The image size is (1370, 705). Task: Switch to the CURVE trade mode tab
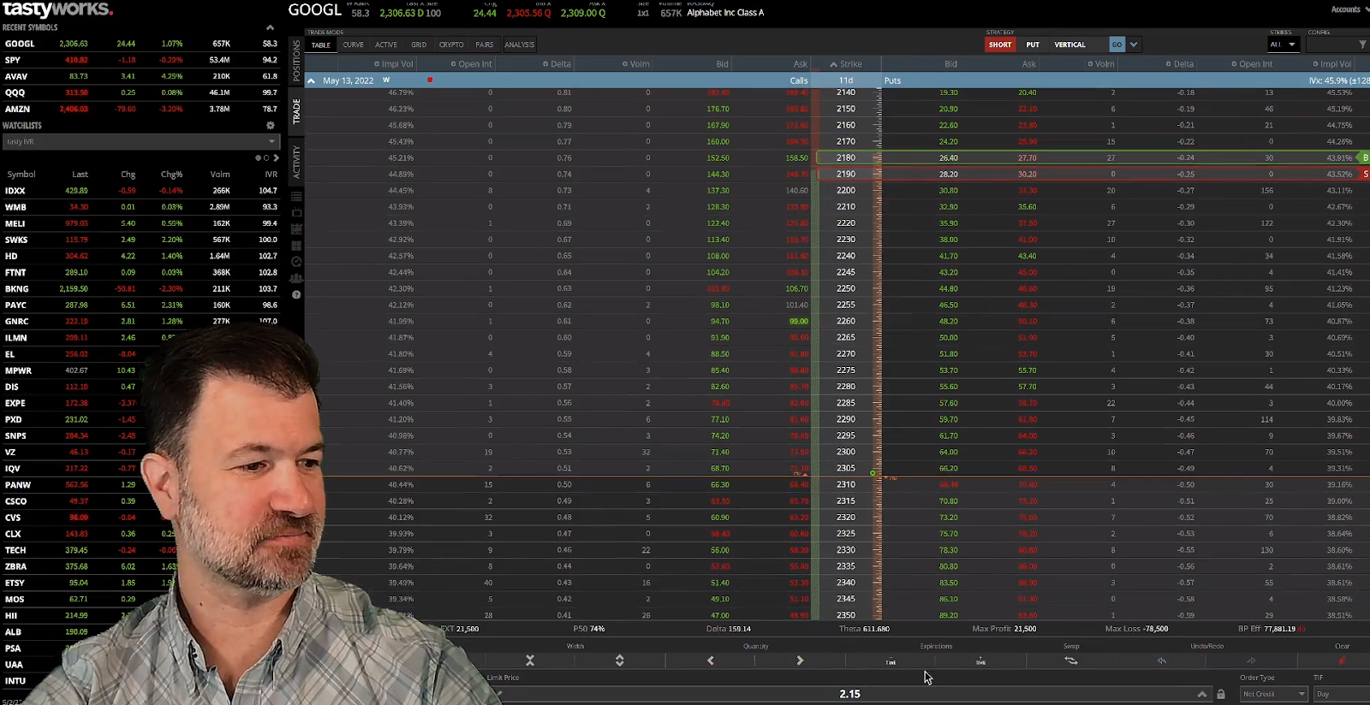pos(354,44)
